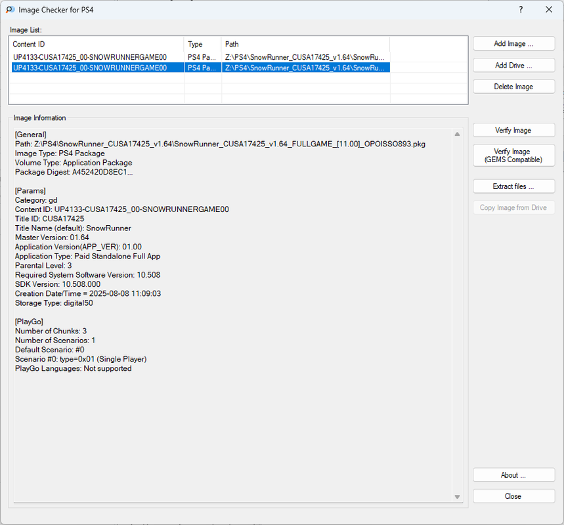
Task: Delete the selected image from the list
Action: 513,87
